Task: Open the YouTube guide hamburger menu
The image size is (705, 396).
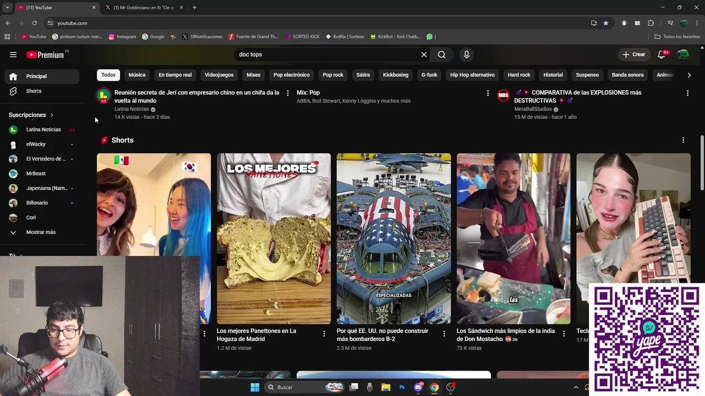Action: 13,54
